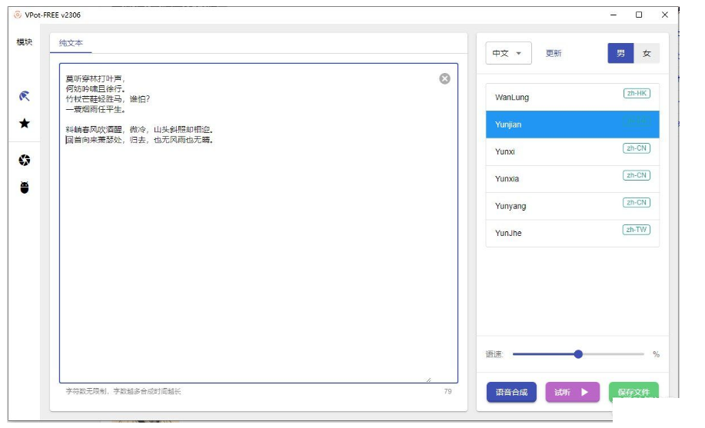Click the zh-TW tag on YunJhe

pos(637,230)
